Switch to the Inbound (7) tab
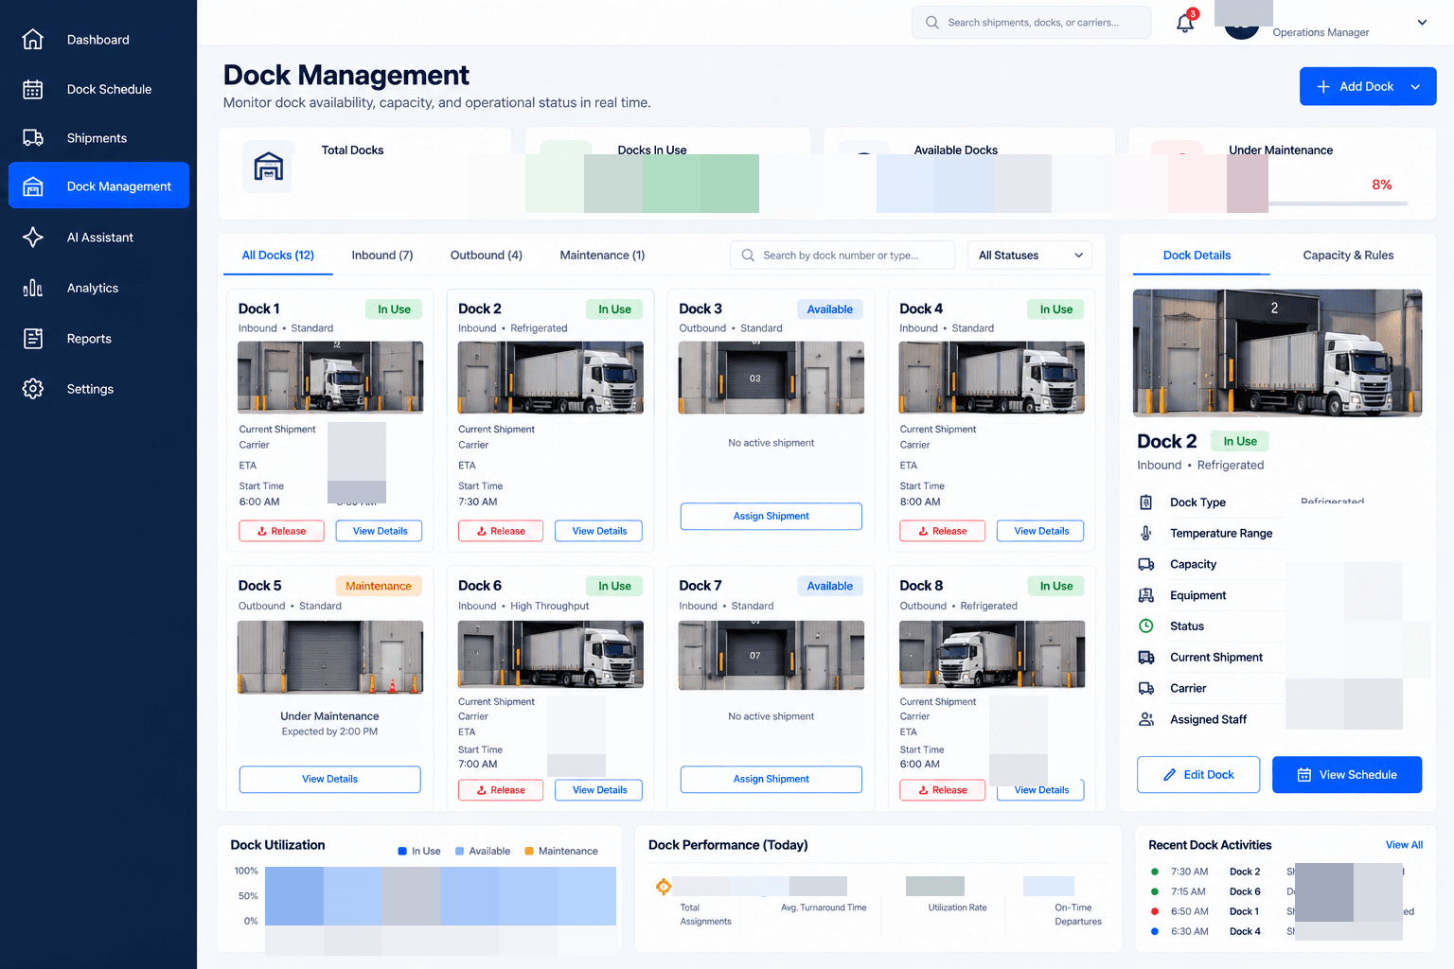 click(x=382, y=255)
